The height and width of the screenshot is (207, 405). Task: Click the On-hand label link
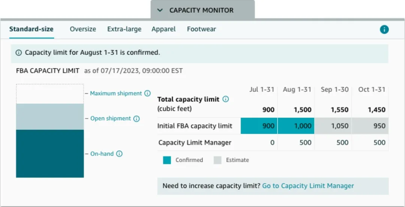pos(102,154)
